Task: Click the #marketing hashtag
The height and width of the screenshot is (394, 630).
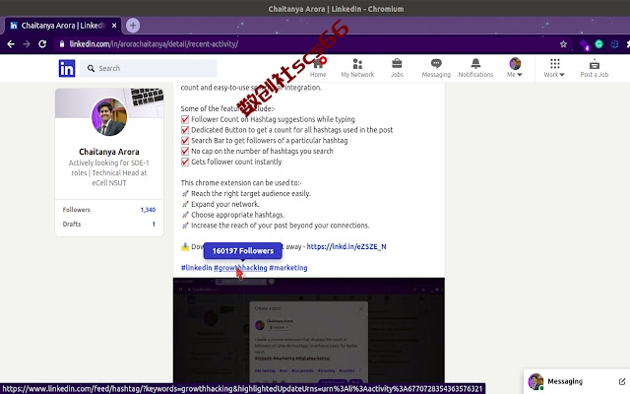Action: 288,268
